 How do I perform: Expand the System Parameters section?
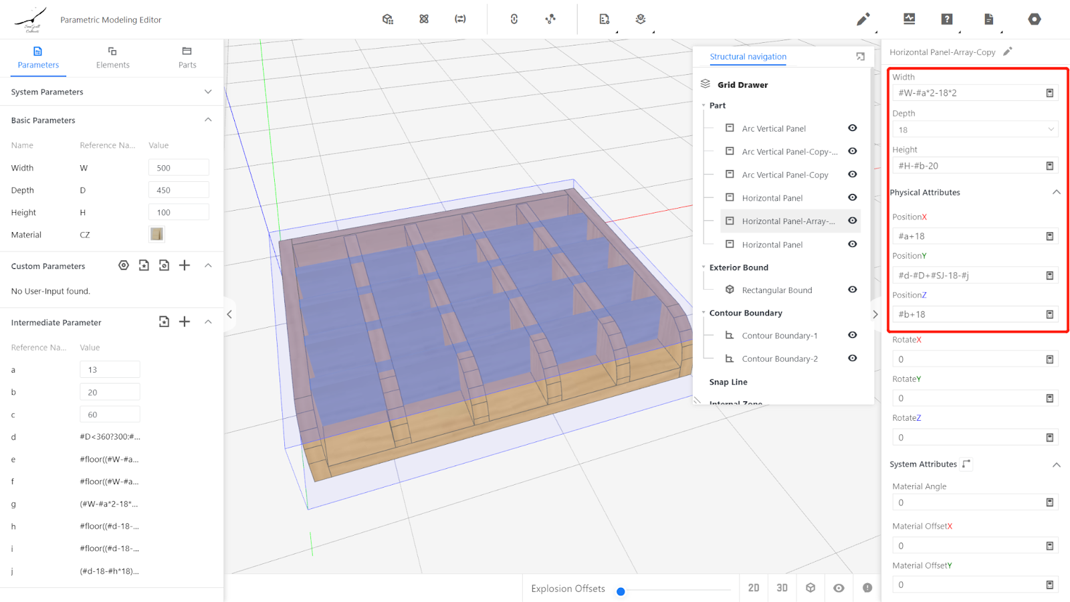(208, 92)
